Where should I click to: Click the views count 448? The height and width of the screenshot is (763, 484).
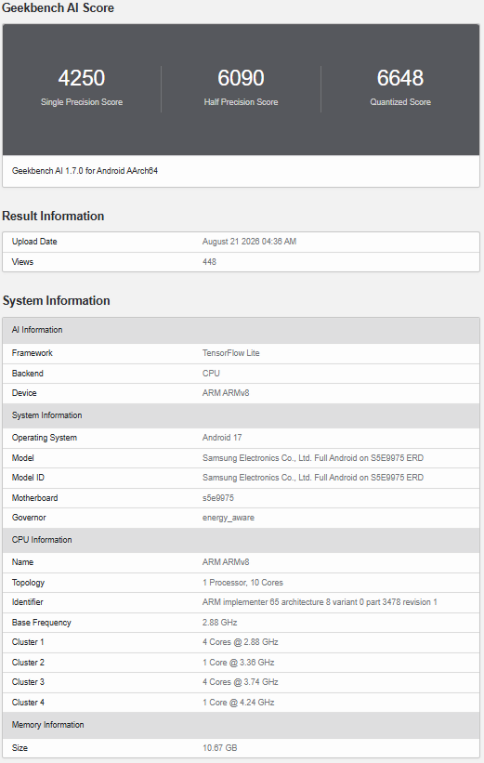coord(210,262)
